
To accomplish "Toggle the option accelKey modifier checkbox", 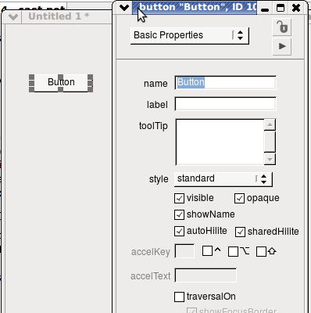I will click(x=233, y=252).
